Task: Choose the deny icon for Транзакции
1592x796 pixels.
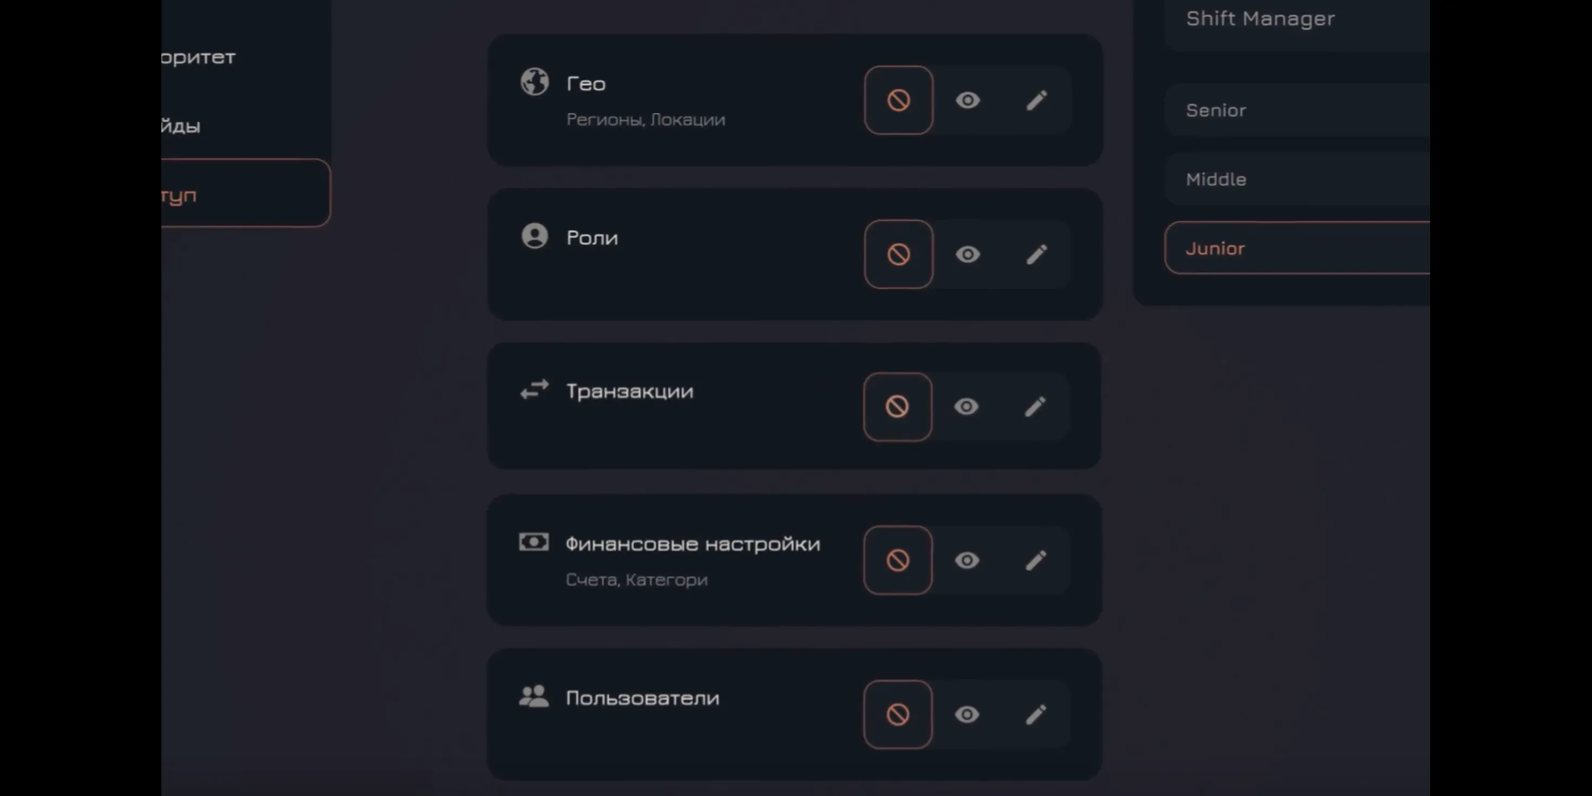Action: pos(897,407)
